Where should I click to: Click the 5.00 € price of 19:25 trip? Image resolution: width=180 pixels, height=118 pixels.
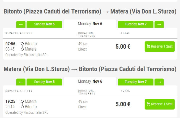point(123,104)
